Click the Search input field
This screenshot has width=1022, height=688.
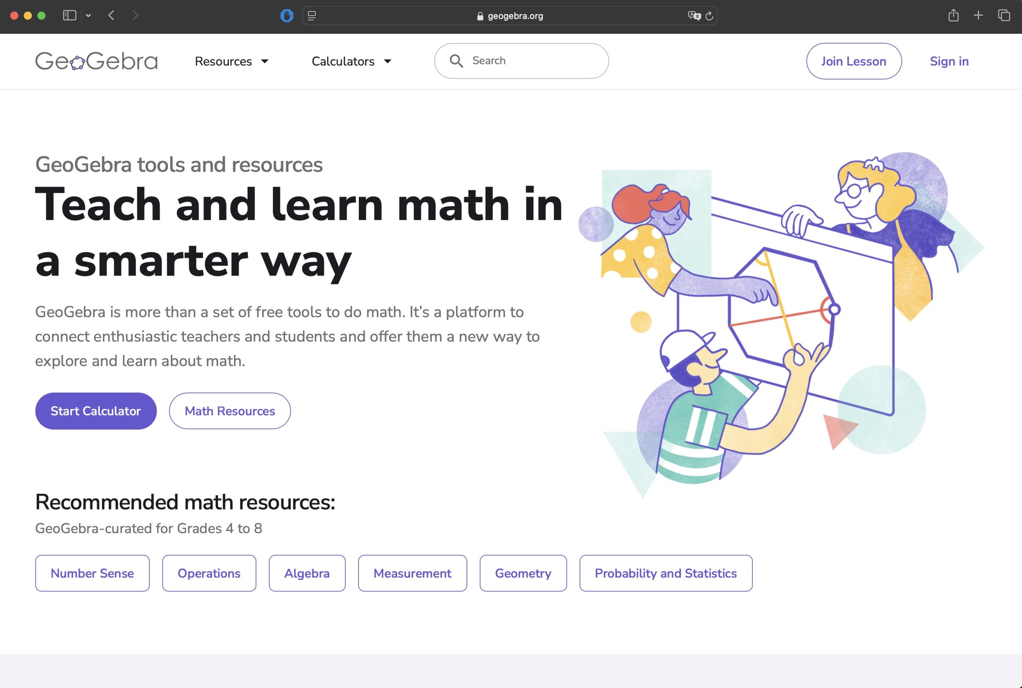pyautogui.click(x=521, y=61)
